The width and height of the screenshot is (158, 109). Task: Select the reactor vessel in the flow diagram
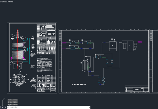click(85, 66)
